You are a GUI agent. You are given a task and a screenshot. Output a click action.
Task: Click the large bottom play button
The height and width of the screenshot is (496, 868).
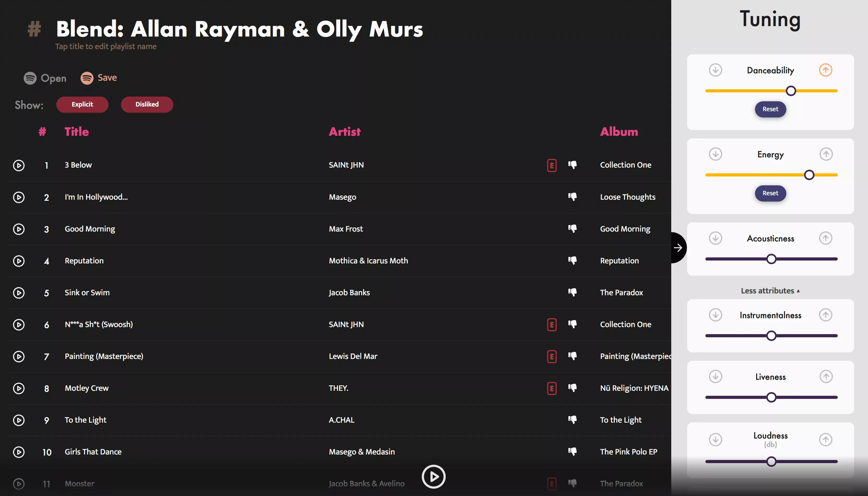coord(433,477)
